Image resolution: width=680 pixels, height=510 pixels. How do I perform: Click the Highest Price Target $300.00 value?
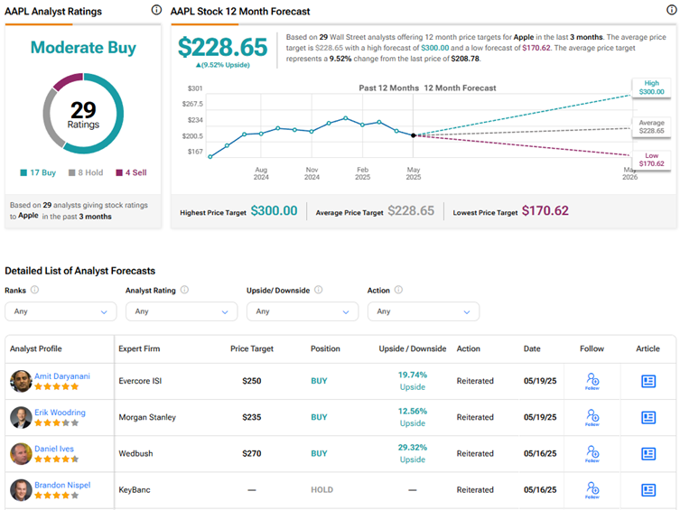tap(275, 211)
